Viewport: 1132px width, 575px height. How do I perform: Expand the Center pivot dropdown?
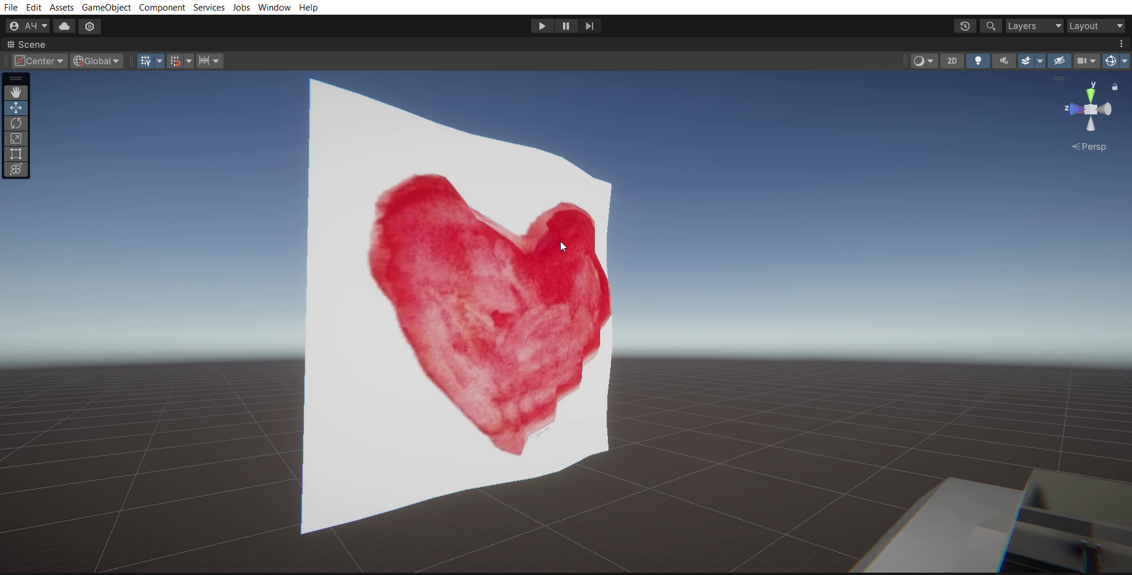pyautogui.click(x=40, y=61)
